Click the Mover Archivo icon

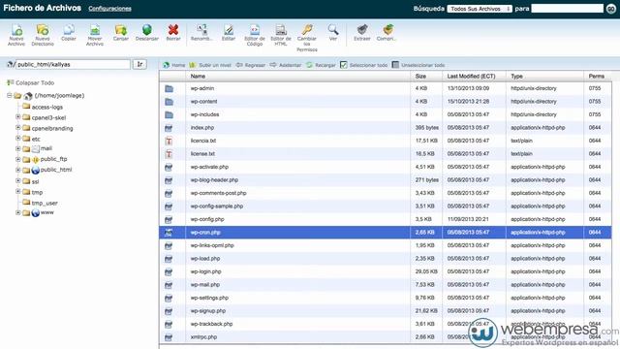95,30
